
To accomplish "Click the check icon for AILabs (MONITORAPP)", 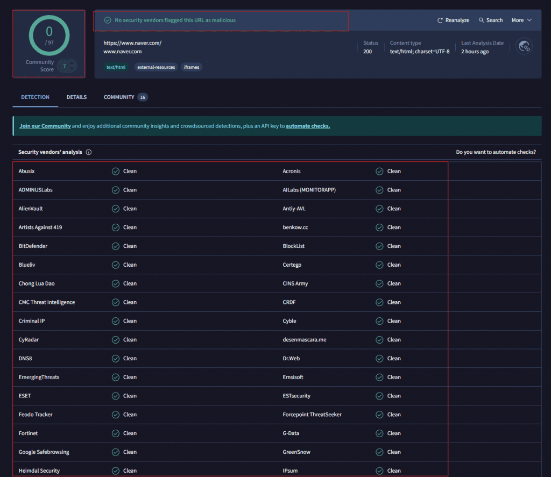I will click(379, 190).
